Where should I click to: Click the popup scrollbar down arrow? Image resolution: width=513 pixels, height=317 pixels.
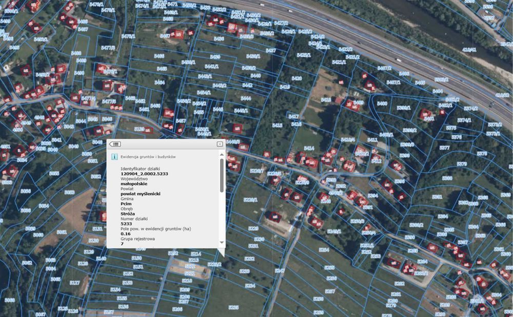coord(222,243)
